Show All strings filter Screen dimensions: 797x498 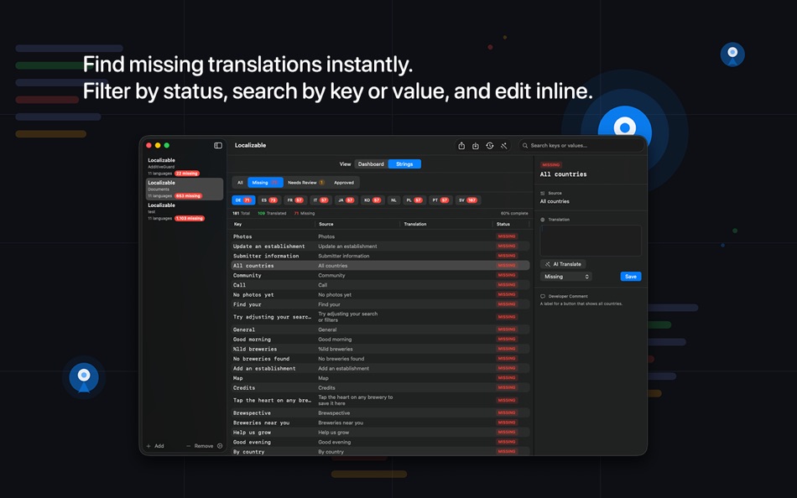click(240, 183)
